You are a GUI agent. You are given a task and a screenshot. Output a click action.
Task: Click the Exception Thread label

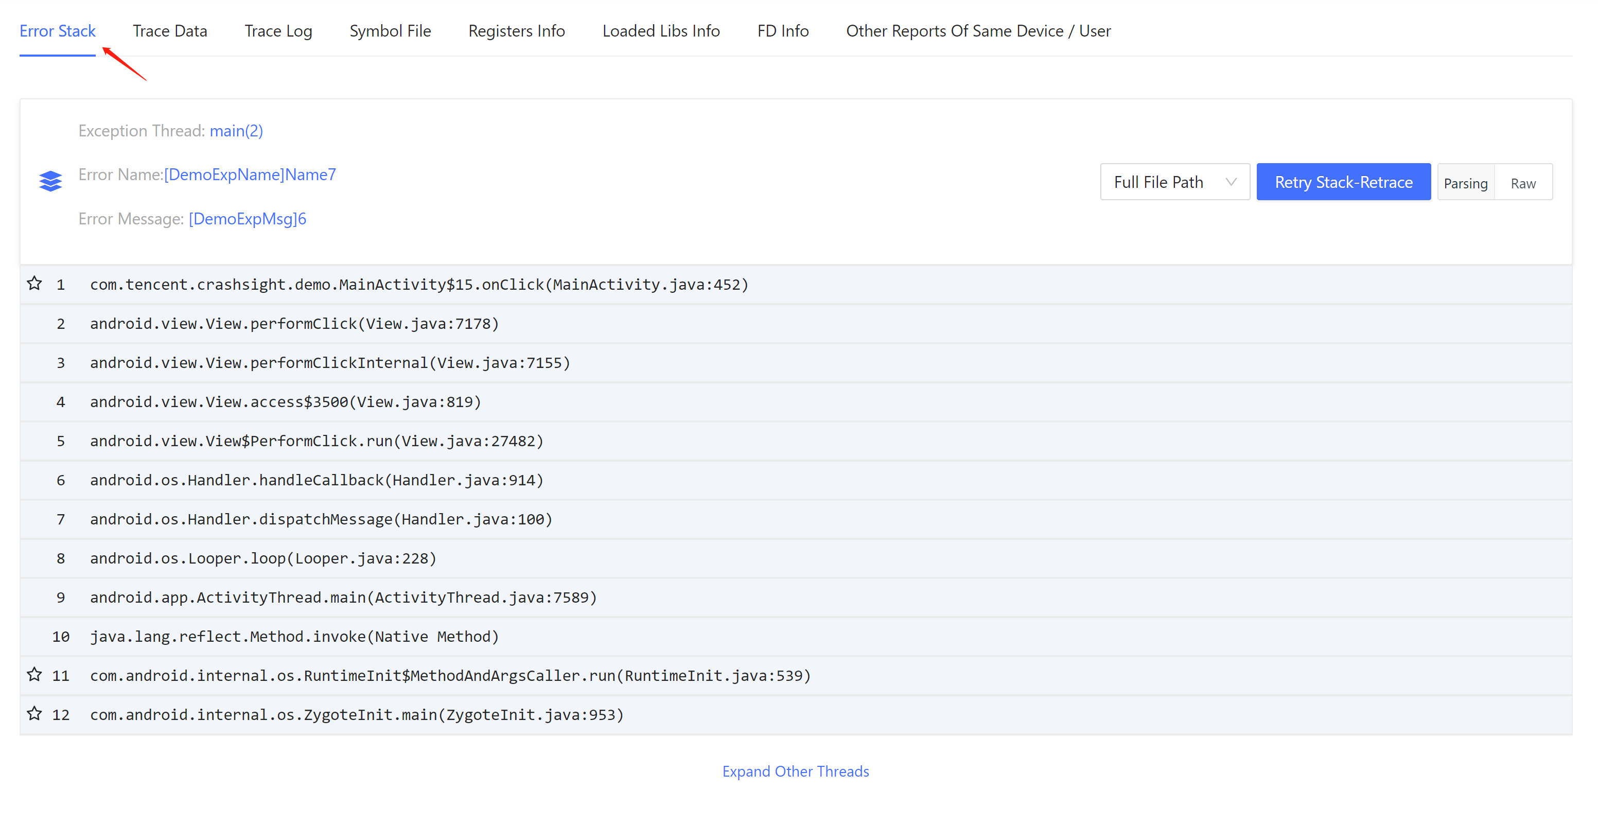pyautogui.click(x=142, y=131)
